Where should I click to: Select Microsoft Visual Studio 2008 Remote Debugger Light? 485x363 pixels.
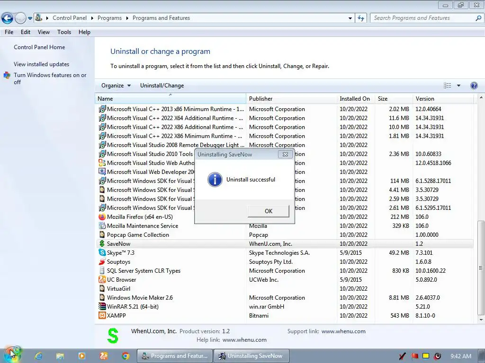pyautogui.click(x=175, y=145)
